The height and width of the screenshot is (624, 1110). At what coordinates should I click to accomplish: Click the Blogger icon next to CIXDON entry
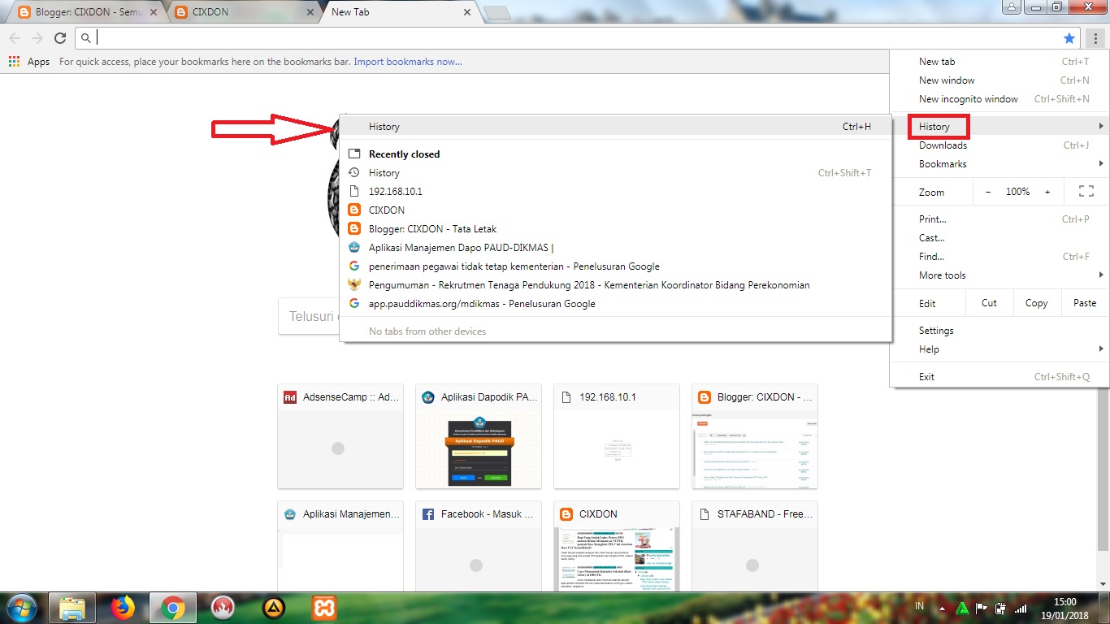[x=353, y=210]
